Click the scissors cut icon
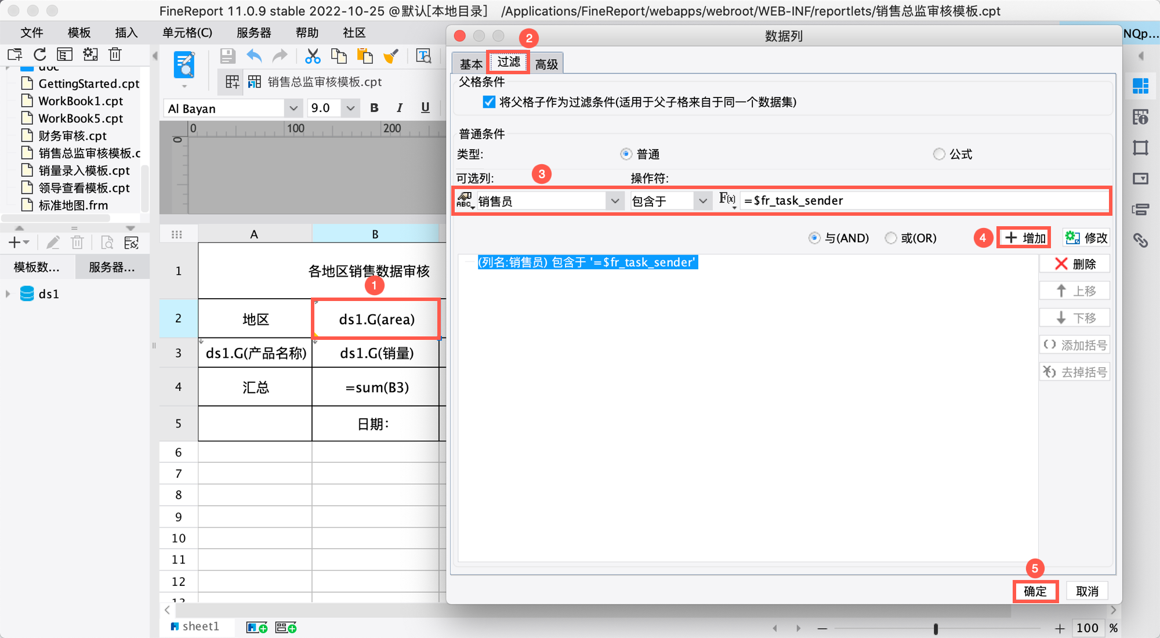1160x638 pixels. (x=313, y=56)
